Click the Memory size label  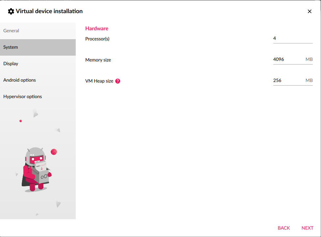(98, 60)
